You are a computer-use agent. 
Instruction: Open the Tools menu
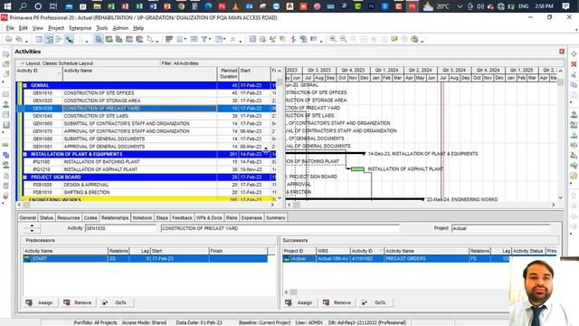[x=102, y=28]
